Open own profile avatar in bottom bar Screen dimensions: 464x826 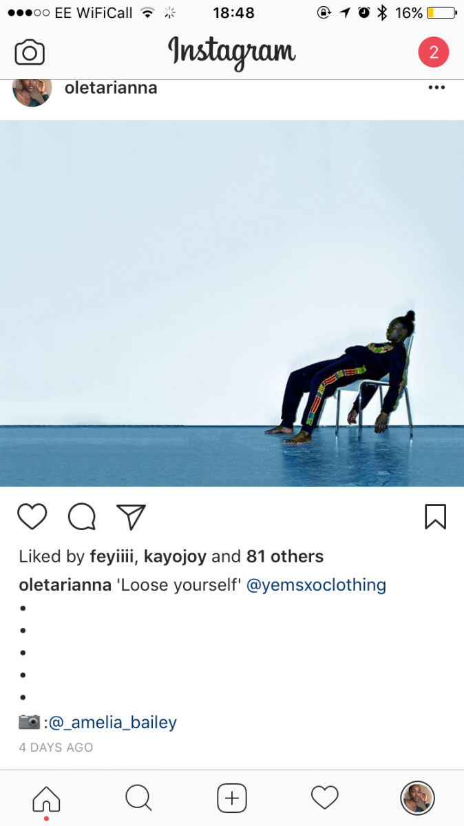click(x=417, y=798)
